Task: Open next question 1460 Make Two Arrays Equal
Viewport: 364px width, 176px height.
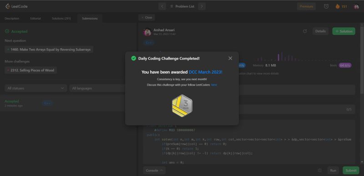Action: pos(49,50)
